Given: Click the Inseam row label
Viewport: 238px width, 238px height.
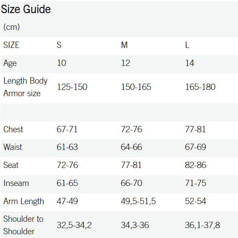Looking at the screenshot, I should pyautogui.click(x=16, y=183).
